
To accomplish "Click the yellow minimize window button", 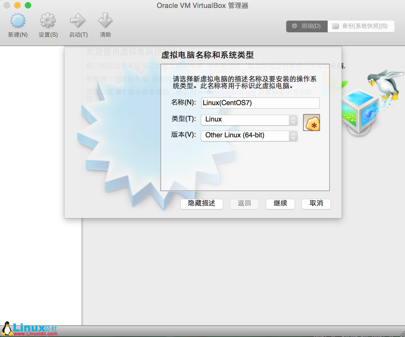I will [x=18, y=5].
